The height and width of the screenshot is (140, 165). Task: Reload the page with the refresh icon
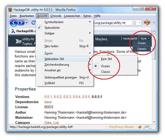coord(34,23)
